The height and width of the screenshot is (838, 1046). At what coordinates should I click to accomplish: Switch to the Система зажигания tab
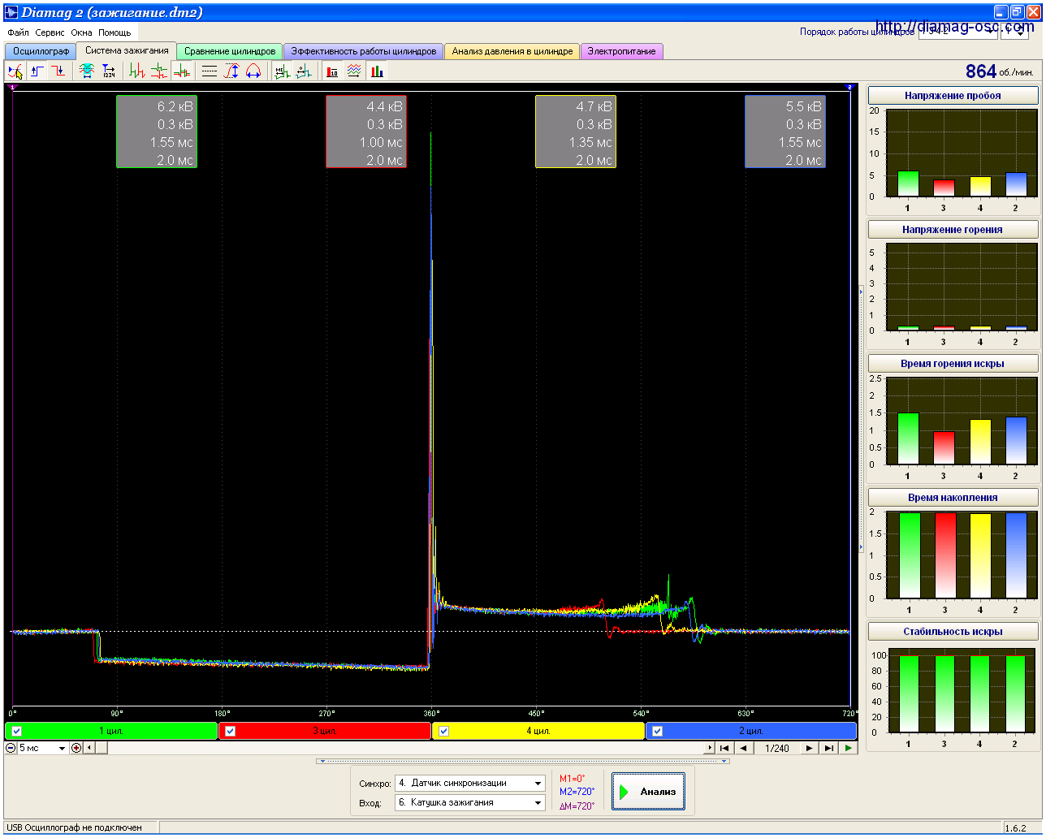[127, 50]
